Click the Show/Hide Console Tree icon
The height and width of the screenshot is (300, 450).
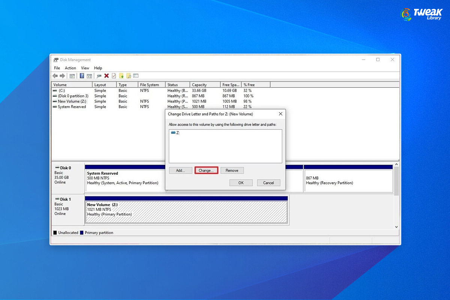coord(72,76)
